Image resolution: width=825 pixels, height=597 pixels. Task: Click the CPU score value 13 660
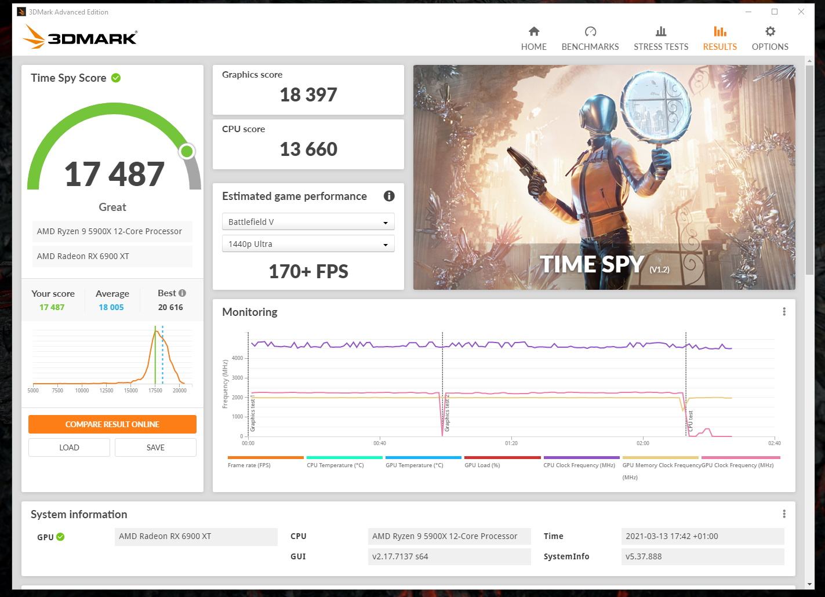pyautogui.click(x=308, y=149)
